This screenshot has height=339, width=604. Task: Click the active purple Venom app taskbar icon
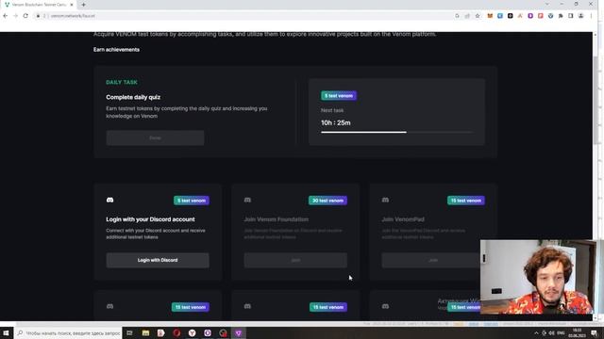[239, 332]
